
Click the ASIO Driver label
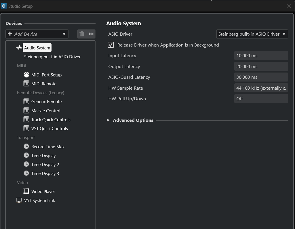coord(120,34)
